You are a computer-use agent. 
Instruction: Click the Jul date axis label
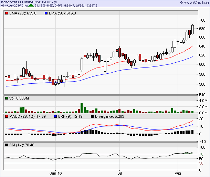click(119, 173)
